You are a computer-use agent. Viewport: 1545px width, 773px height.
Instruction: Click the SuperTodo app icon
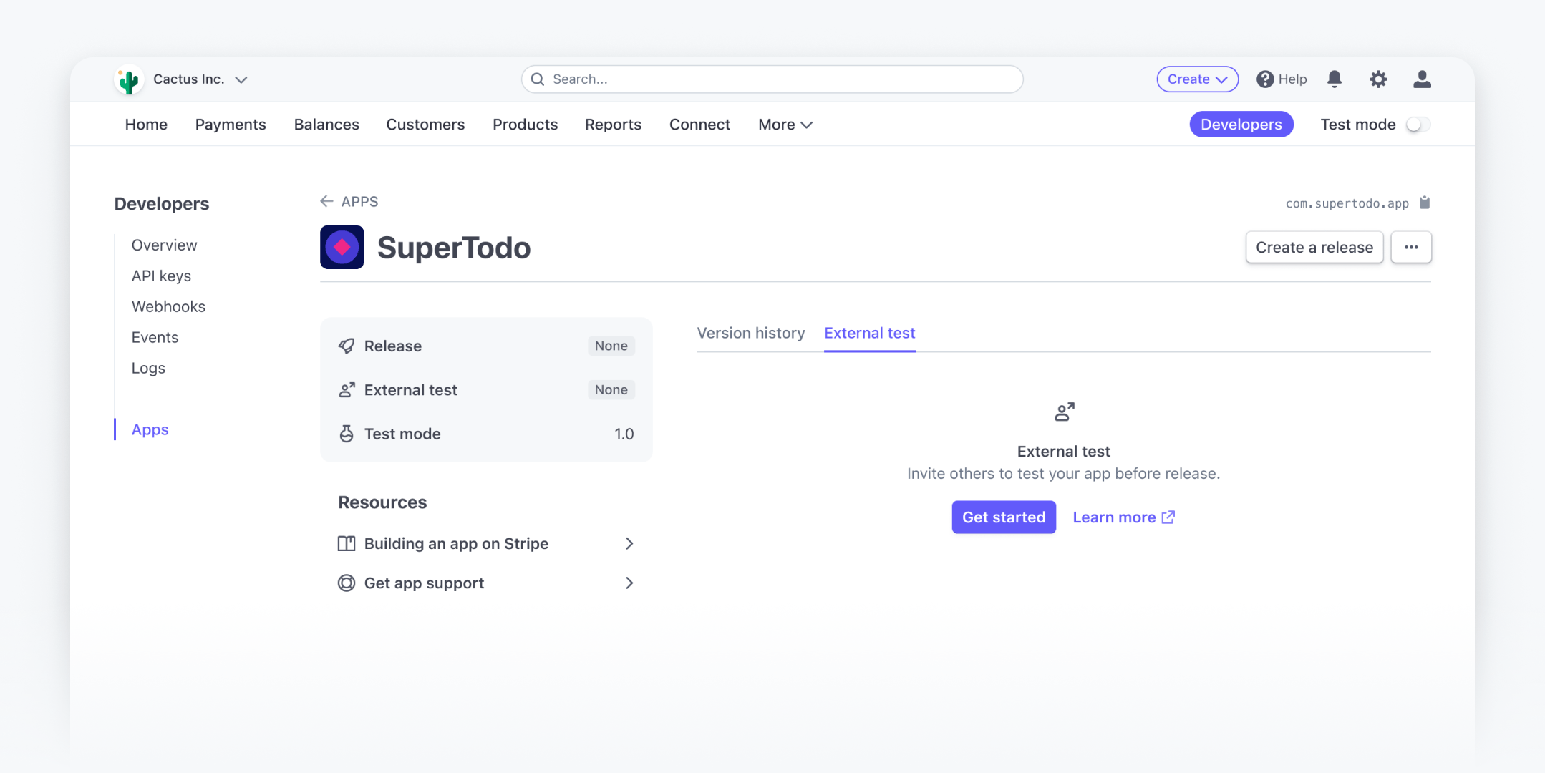pyautogui.click(x=342, y=248)
